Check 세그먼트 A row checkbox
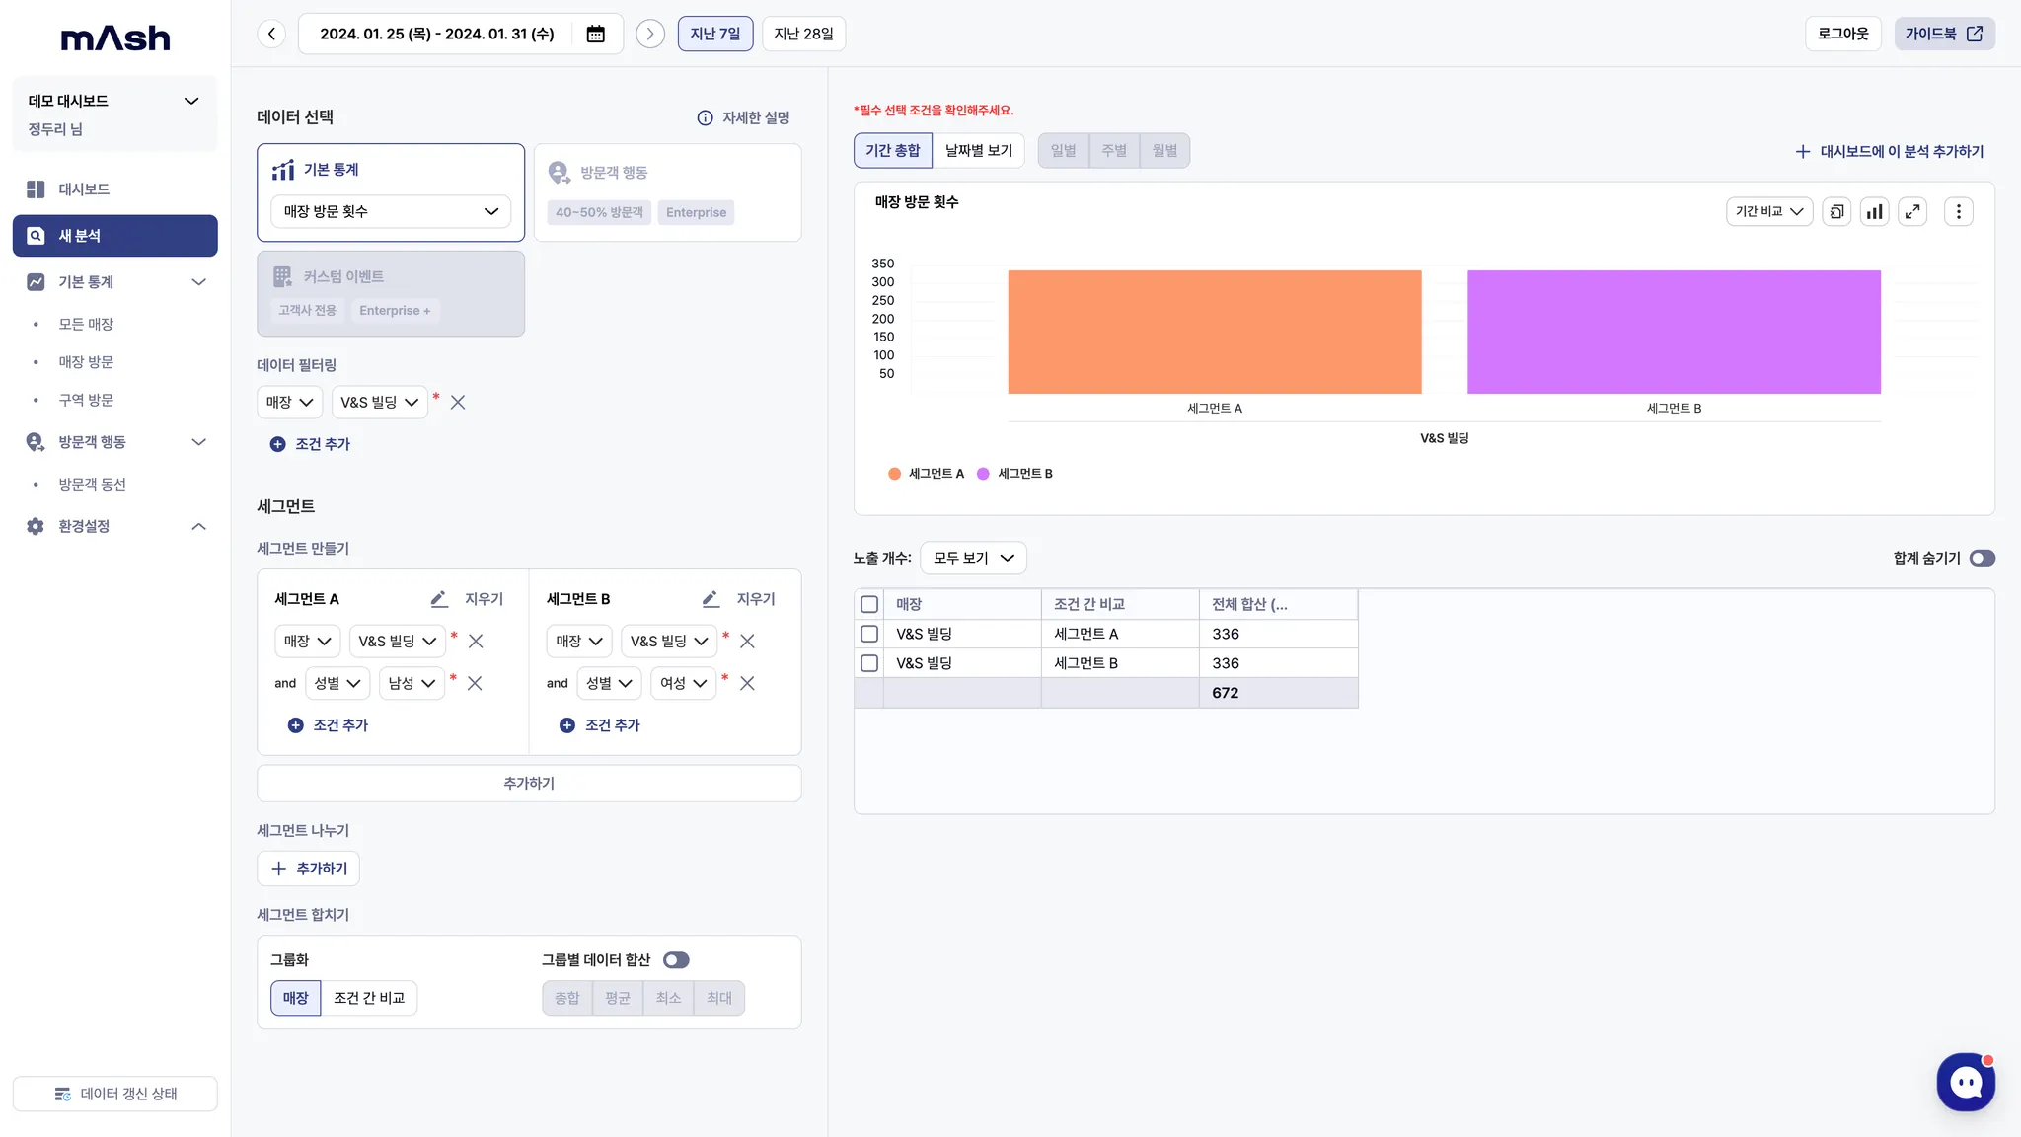 (x=869, y=634)
